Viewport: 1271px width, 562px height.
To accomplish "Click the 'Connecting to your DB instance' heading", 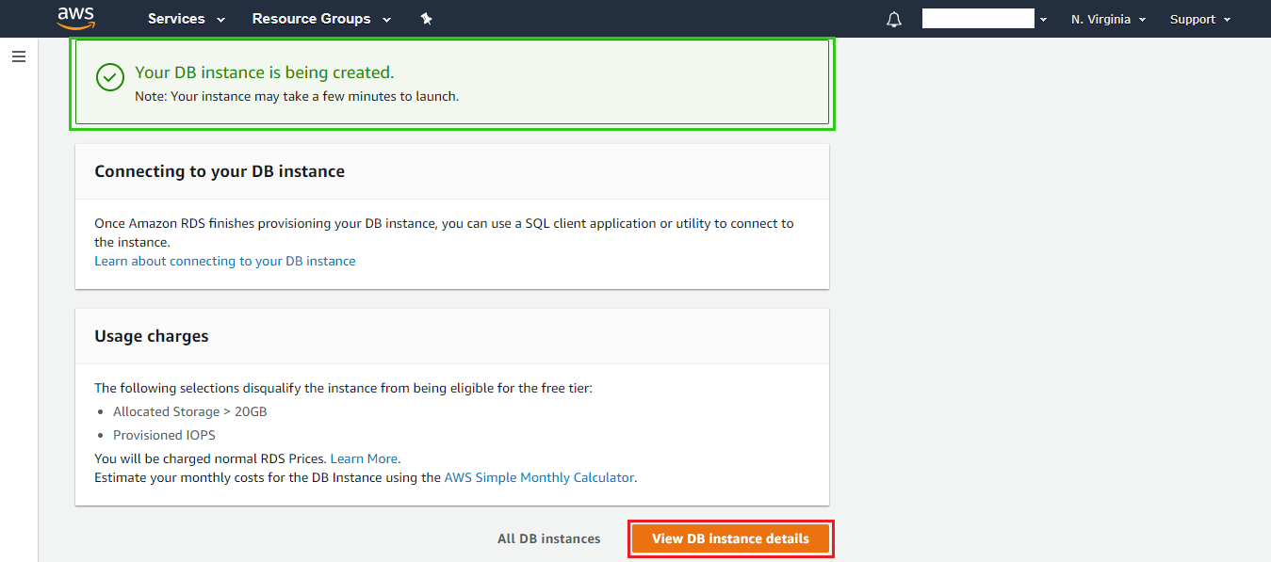I will click(x=220, y=171).
